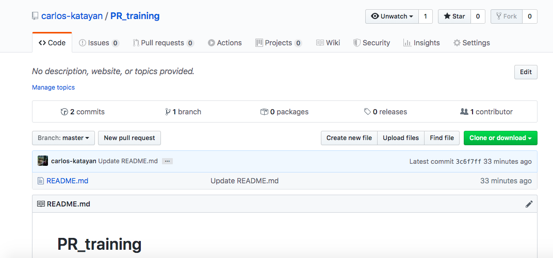Open repository Settings tab
Image resolution: width=553 pixels, height=258 pixels.
point(471,43)
